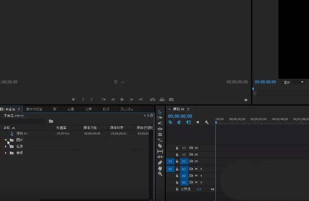
Task: Click the timeline playhead at ruler start
Action: point(216,123)
